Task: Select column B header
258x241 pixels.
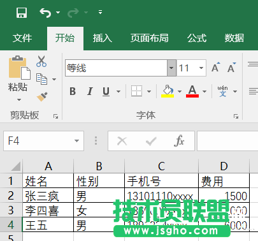Action: [99, 166]
